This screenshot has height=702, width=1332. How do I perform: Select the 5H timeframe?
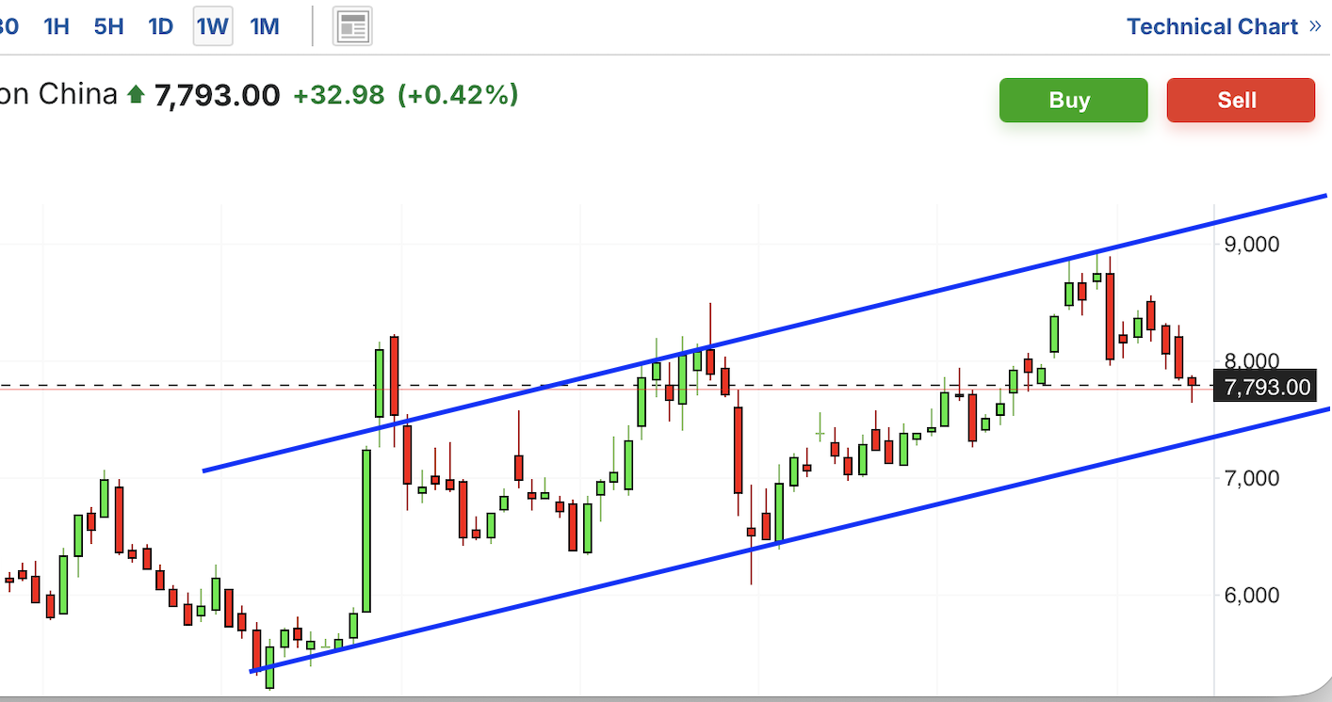click(108, 26)
